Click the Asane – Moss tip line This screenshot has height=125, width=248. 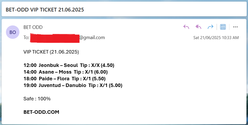(66, 72)
